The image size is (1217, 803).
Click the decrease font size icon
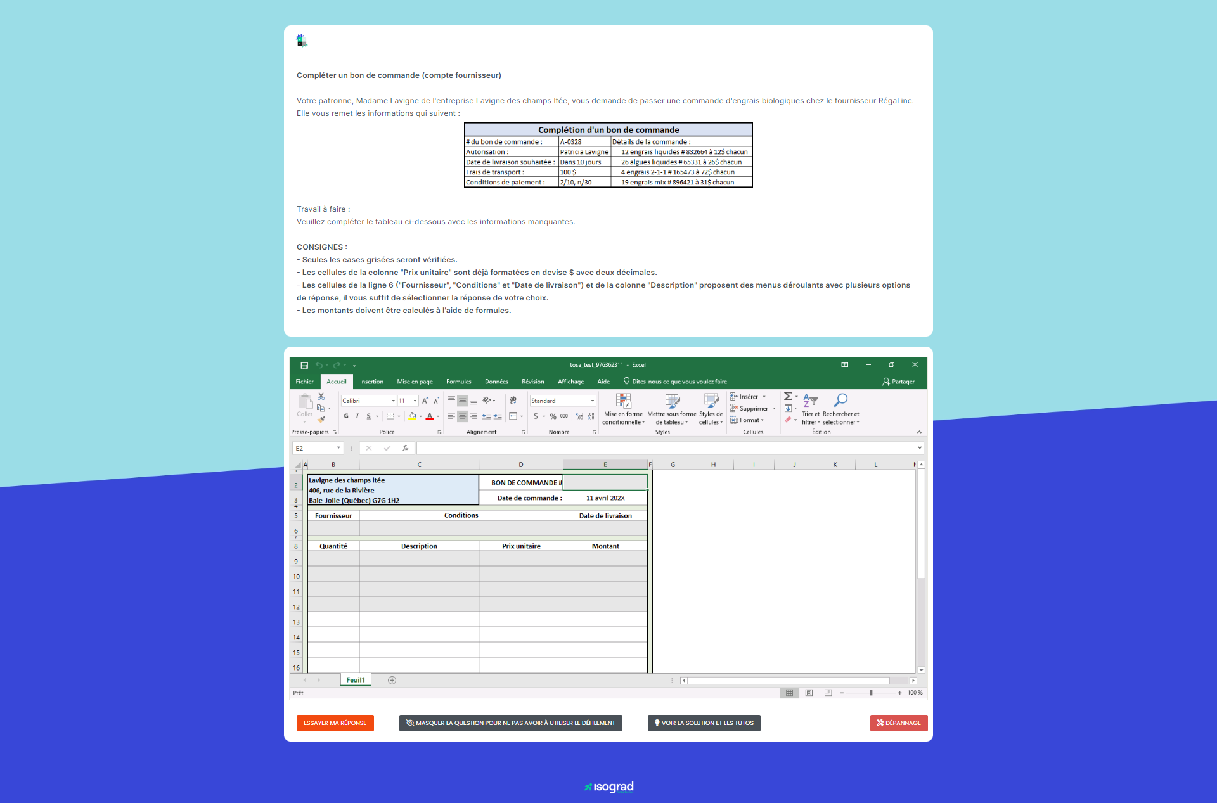436,401
